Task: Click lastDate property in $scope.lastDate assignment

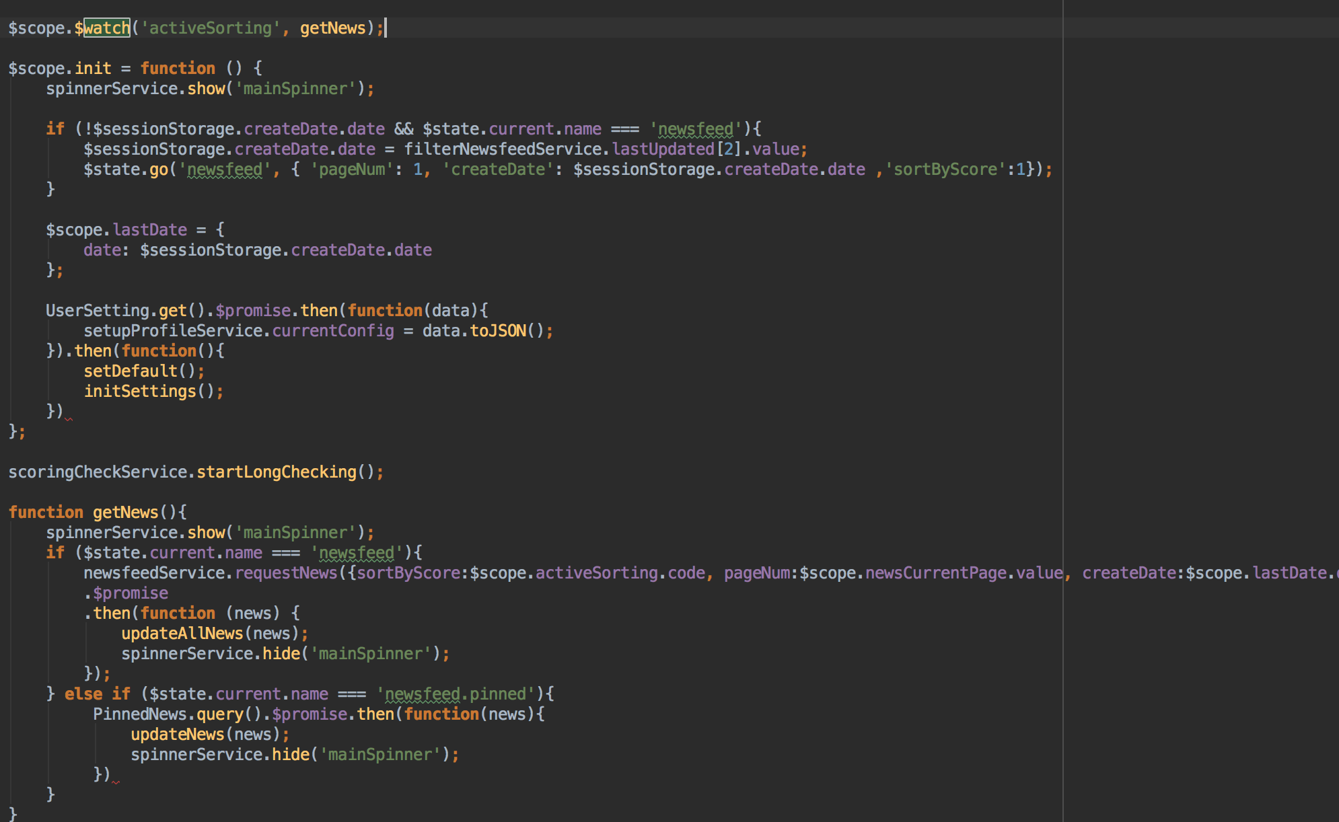Action: [149, 230]
